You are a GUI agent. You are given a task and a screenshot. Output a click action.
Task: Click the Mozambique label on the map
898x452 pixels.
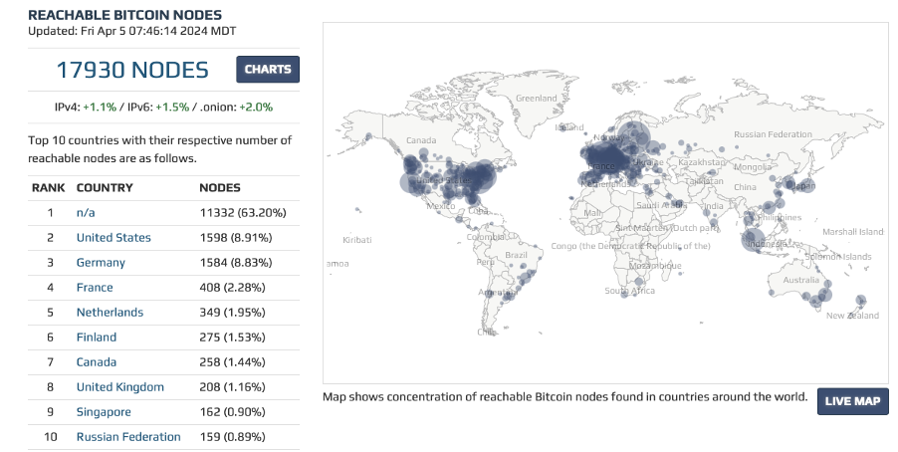pos(655,266)
